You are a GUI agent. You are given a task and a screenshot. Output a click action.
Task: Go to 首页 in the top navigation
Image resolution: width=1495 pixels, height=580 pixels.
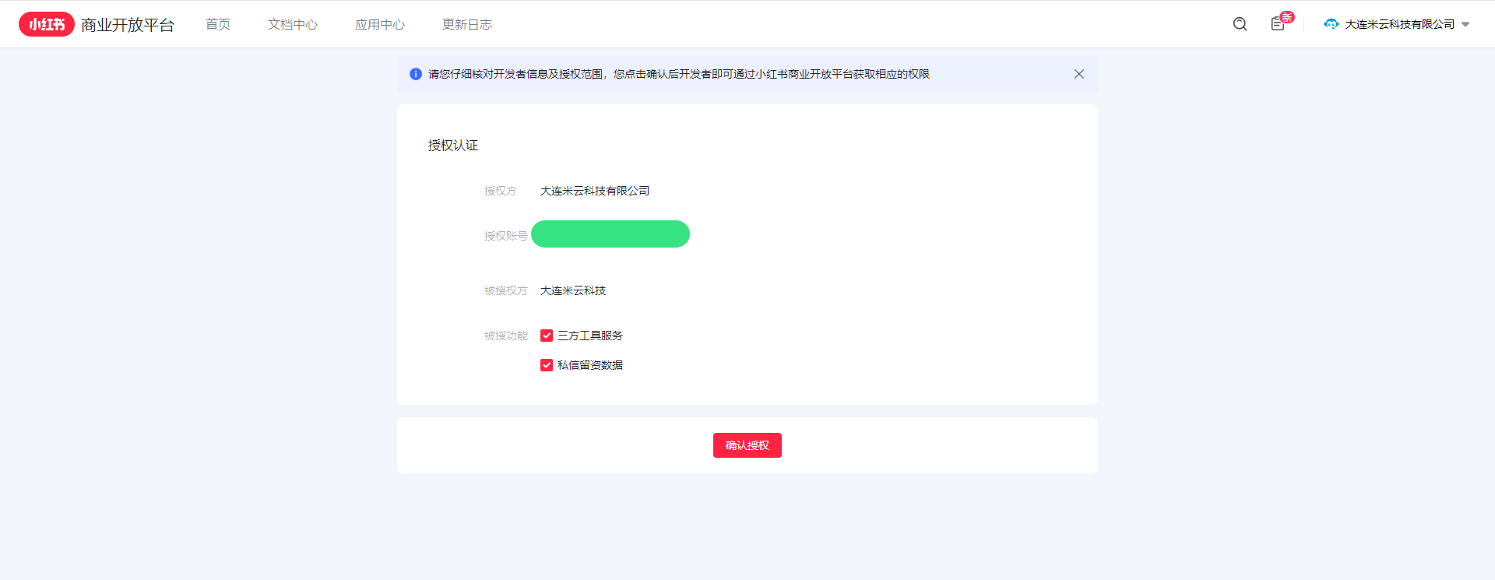218,24
